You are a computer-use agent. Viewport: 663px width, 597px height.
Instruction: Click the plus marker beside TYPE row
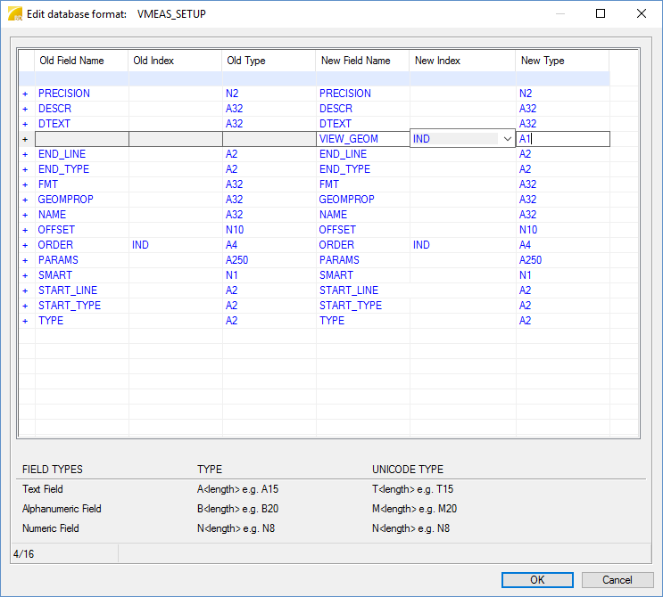click(25, 321)
